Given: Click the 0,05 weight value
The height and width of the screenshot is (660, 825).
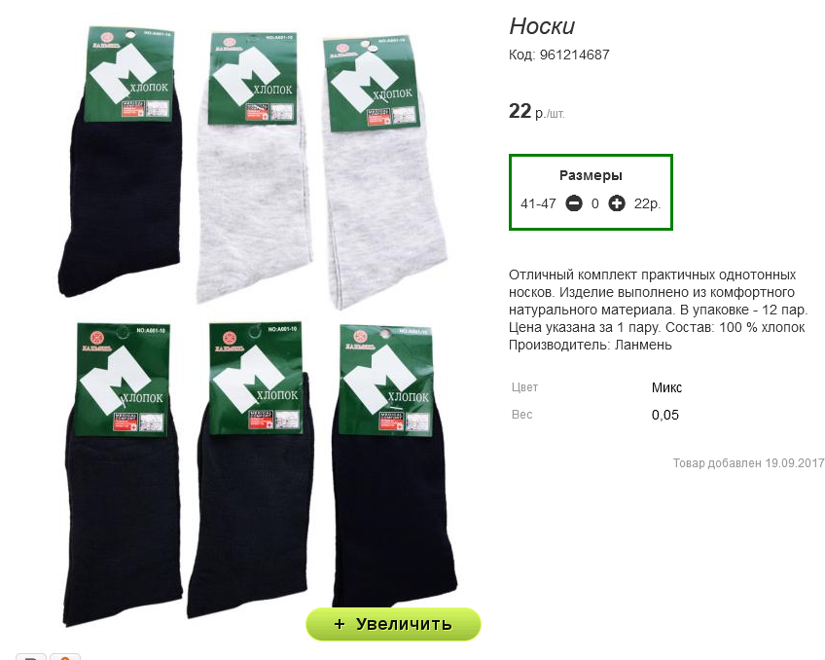Looking at the screenshot, I should [x=665, y=415].
